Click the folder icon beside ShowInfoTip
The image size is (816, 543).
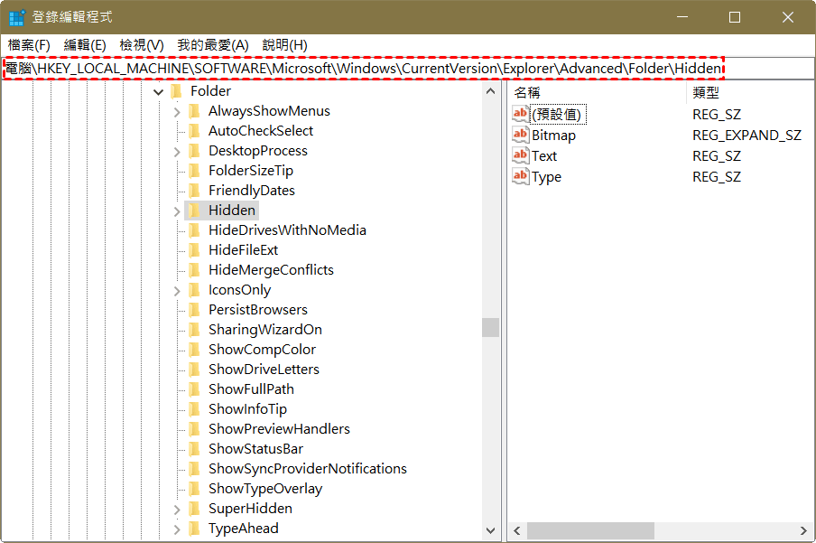click(194, 409)
